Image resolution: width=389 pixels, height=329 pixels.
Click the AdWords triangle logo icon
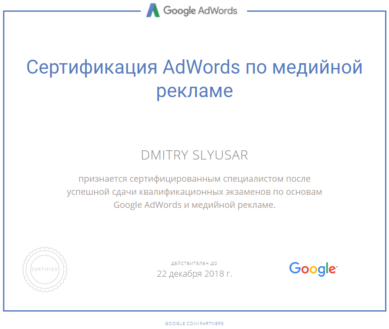tap(153, 10)
